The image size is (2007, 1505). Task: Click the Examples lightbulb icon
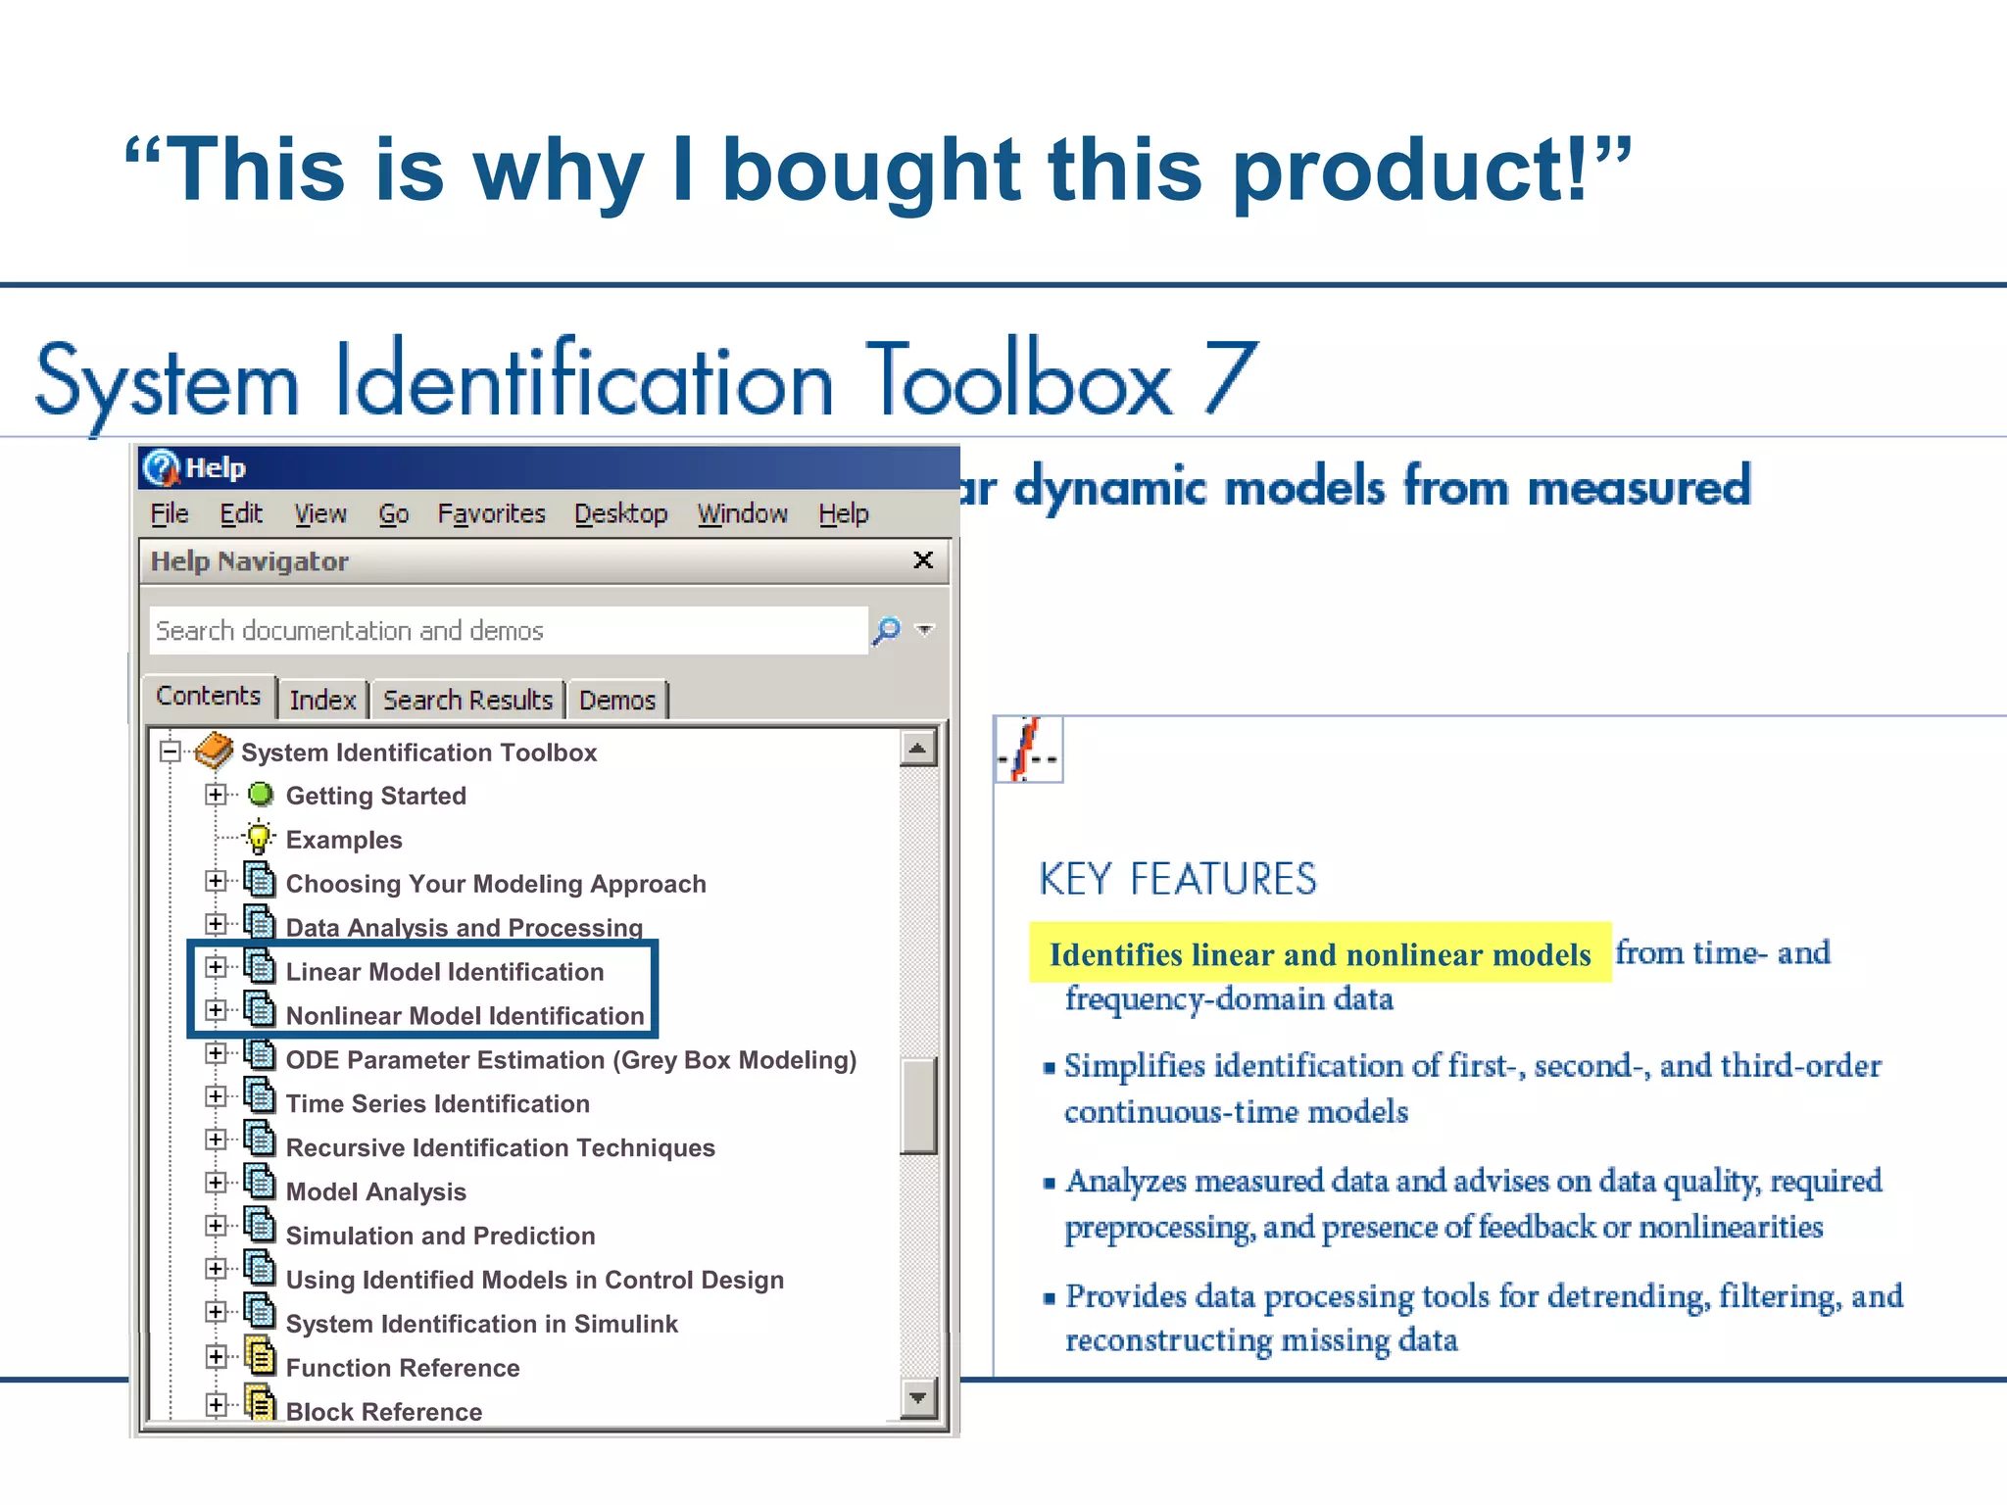tap(259, 836)
